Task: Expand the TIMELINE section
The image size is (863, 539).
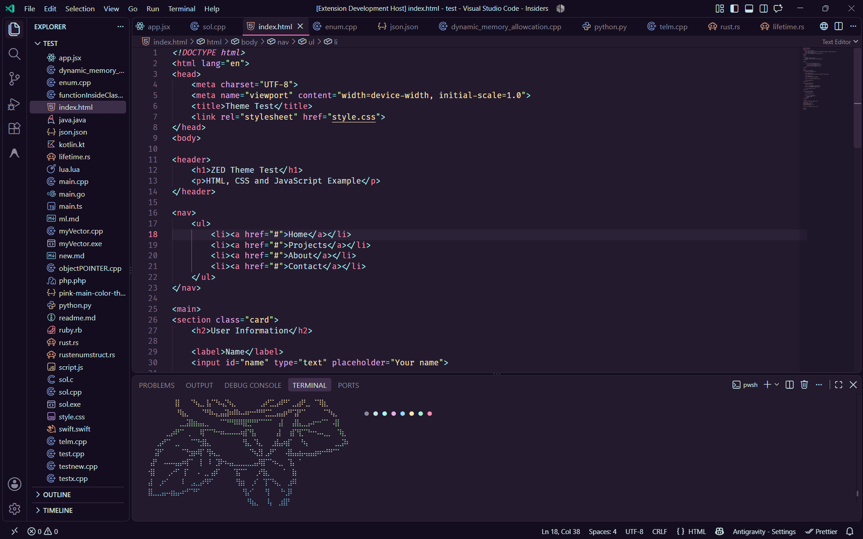Action: click(x=58, y=510)
